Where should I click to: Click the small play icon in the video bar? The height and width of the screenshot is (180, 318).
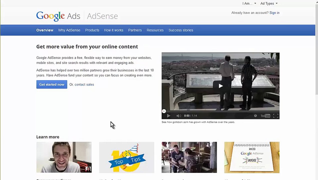tap(169, 116)
